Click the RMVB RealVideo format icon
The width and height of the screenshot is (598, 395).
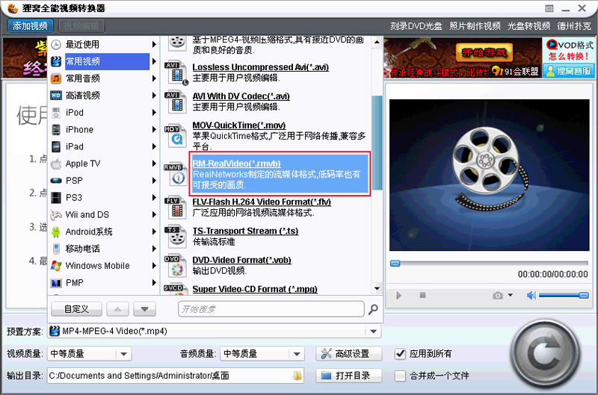tap(176, 175)
